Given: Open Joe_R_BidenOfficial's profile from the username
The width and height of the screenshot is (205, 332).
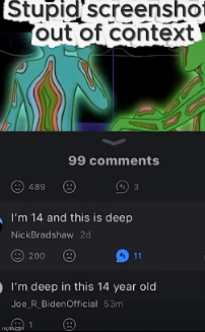Looking at the screenshot, I should [x=54, y=304].
